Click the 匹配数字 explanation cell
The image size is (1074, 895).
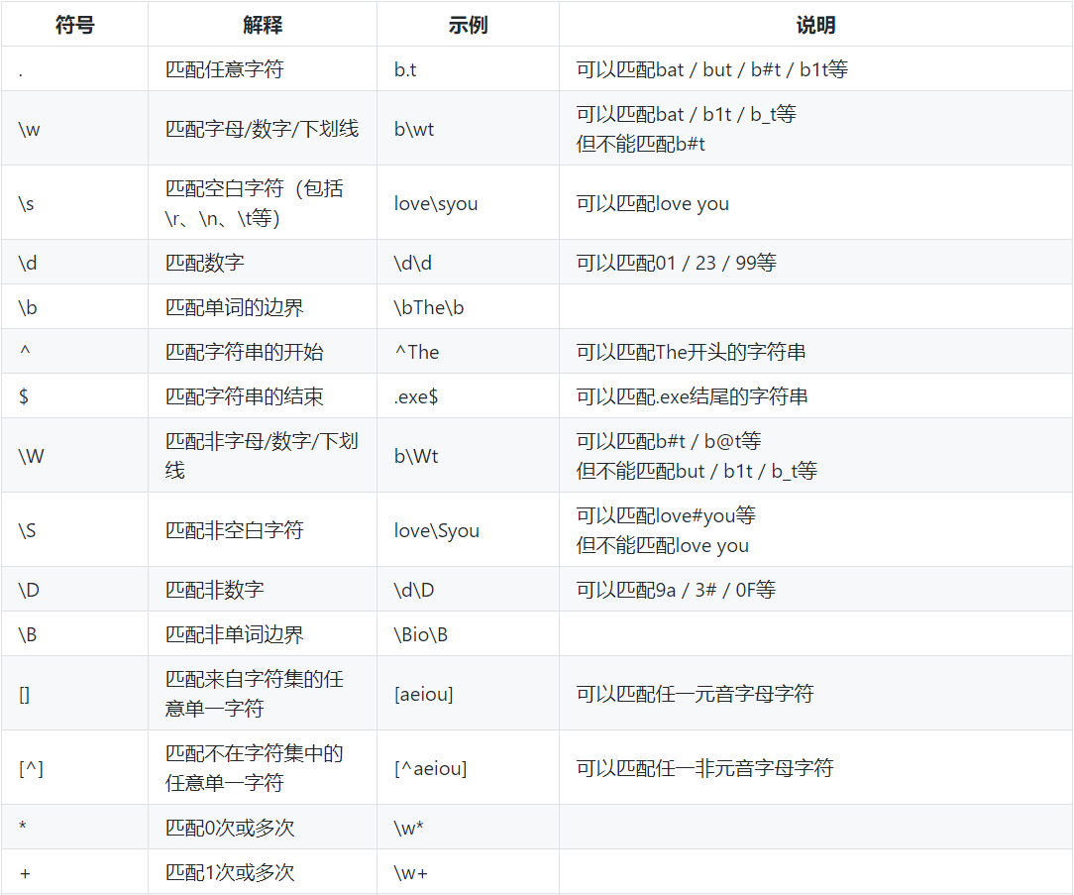coord(204,263)
